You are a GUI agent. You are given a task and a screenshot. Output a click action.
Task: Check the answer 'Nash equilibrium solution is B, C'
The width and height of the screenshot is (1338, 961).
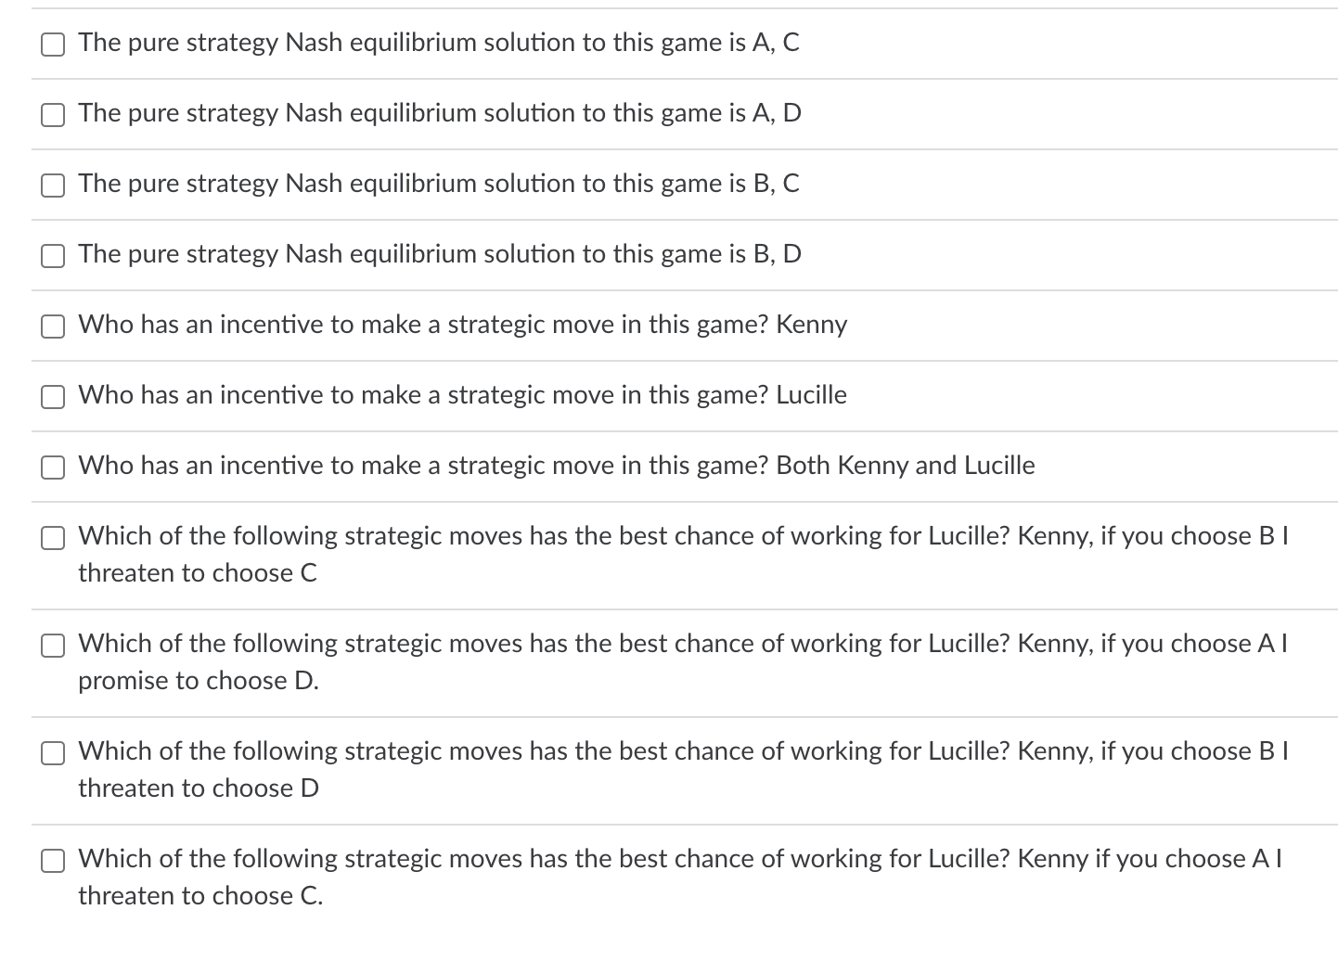tap(53, 186)
